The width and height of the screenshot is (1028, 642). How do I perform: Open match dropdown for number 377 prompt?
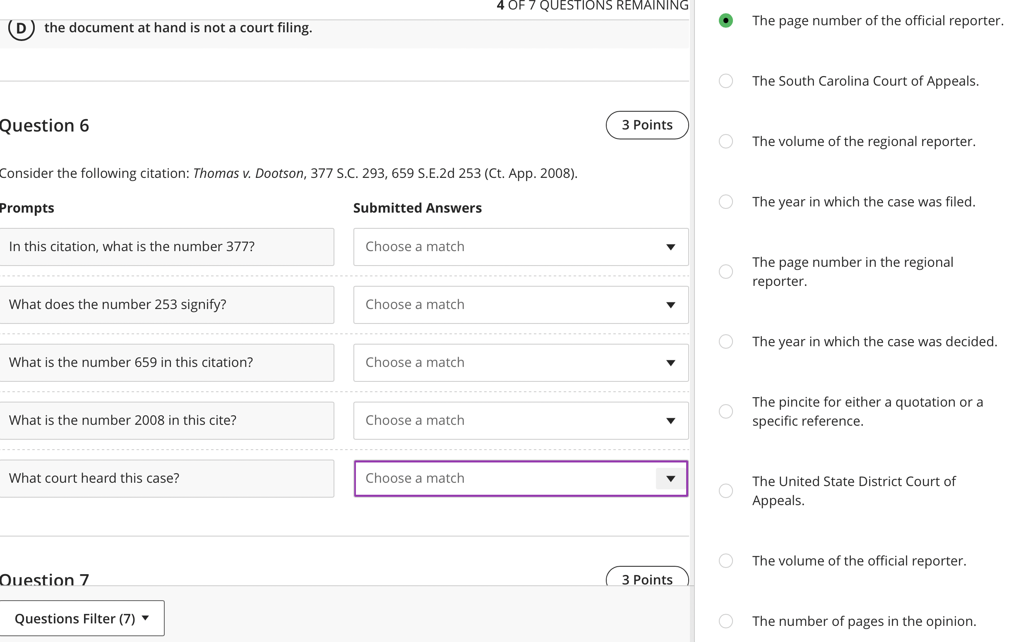tap(520, 247)
